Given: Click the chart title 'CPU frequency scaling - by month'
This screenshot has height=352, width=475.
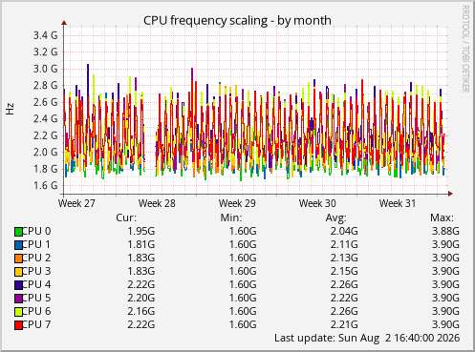Looking at the screenshot, I should click(x=237, y=20).
